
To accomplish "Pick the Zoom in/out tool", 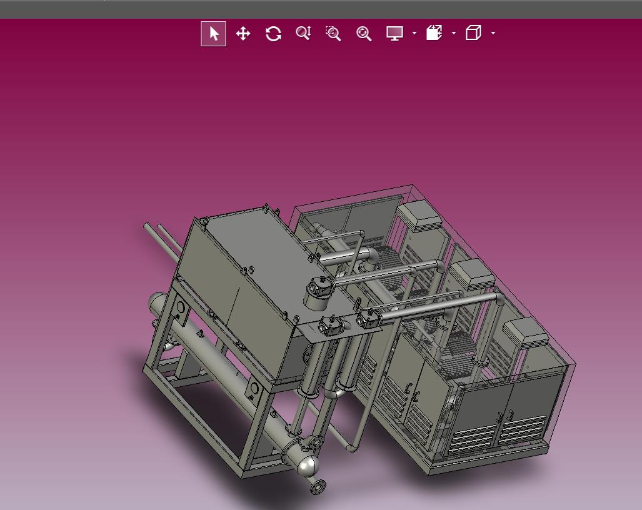I will click(x=303, y=33).
